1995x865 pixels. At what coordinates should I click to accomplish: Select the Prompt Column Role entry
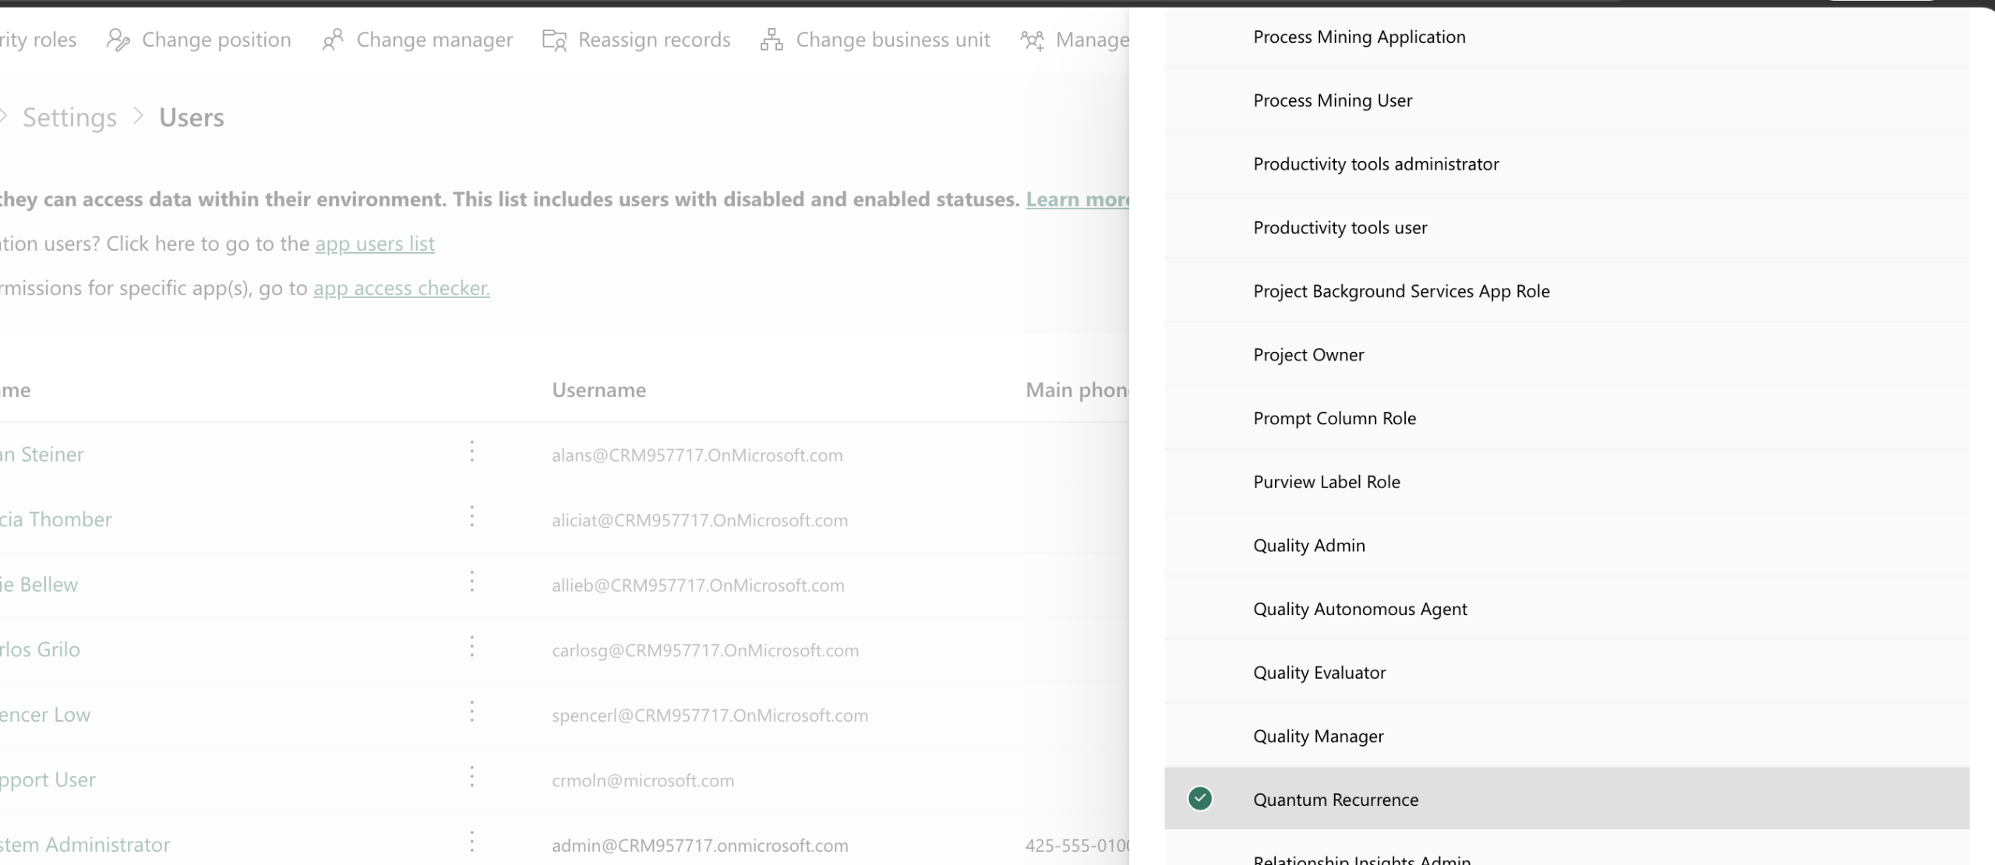tap(1334, 418)
